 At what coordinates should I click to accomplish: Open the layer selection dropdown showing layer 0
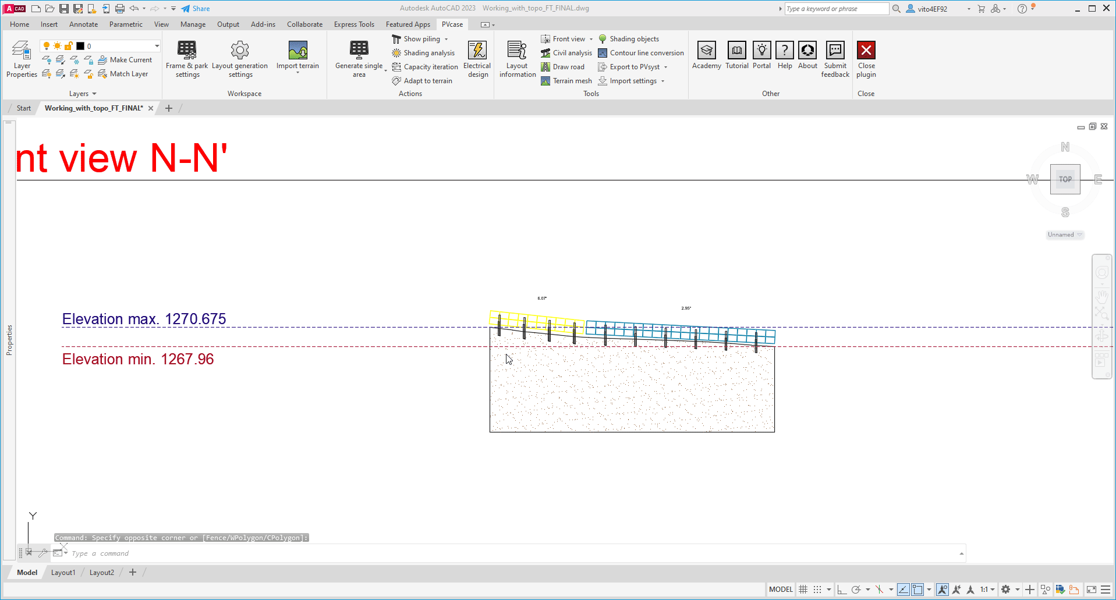[x=156, y=45]
